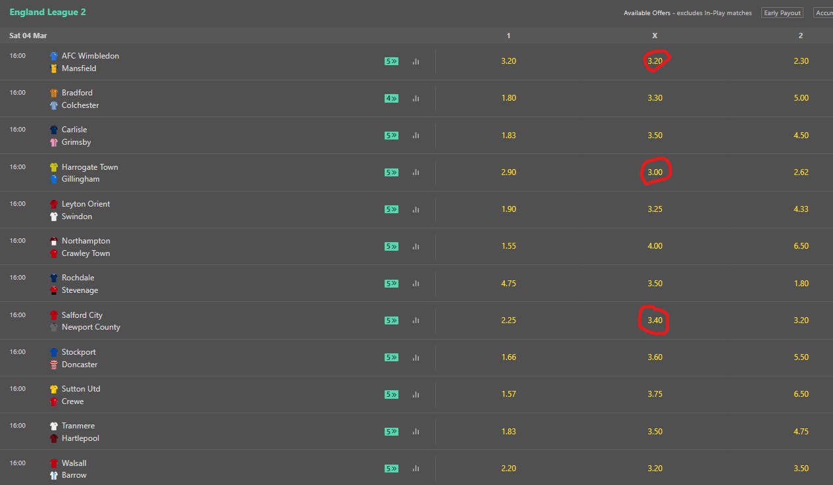Open 5» badge for Harrogate Town v Gillingham

coord(392,172)
